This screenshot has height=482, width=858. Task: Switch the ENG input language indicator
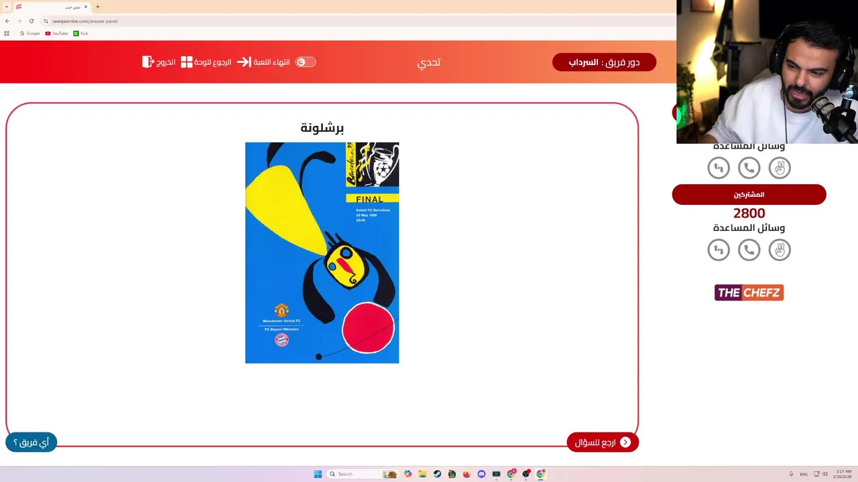804,474
